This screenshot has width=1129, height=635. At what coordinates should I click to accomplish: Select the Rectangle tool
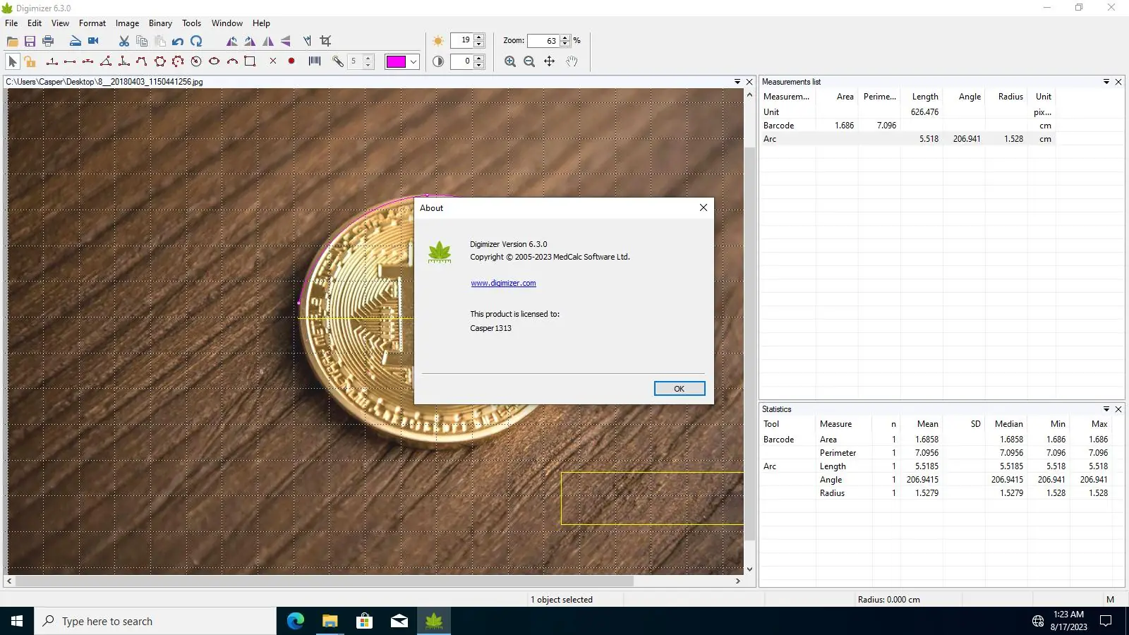point(250,61)
